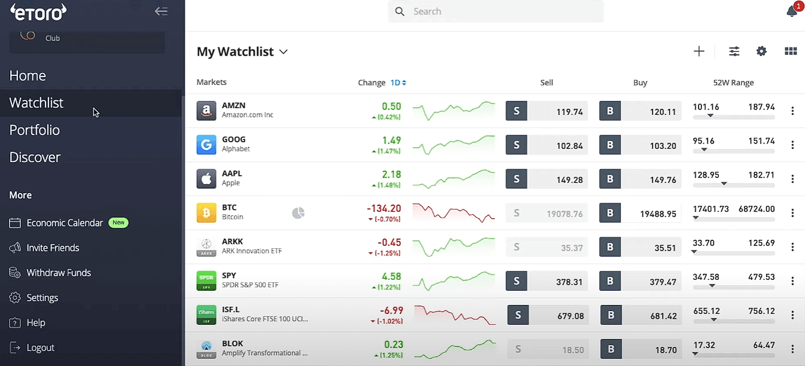Click the Markets column header
Viewport: 805px width, 366px height.
point(211,83)
